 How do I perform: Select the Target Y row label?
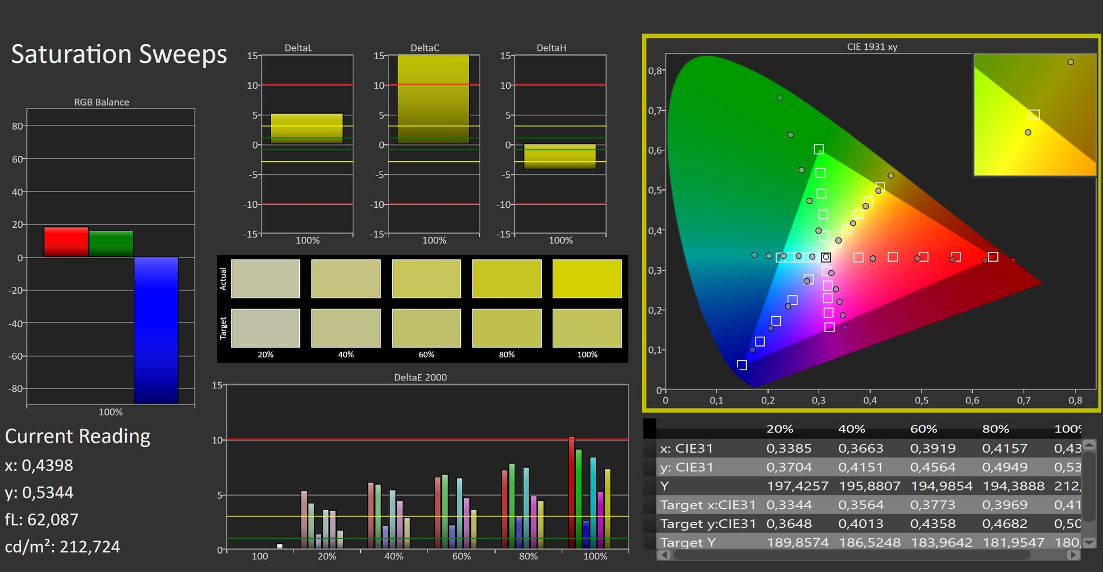[688, 542]
